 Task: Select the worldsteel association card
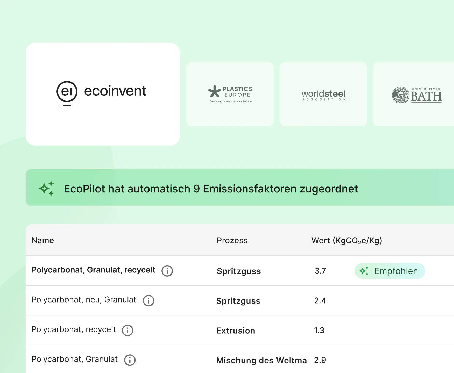323,94
